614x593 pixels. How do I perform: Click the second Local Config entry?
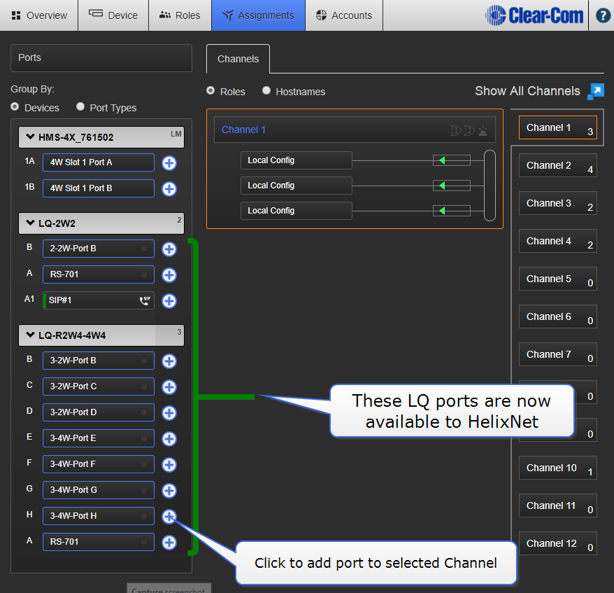coord(297,186)
